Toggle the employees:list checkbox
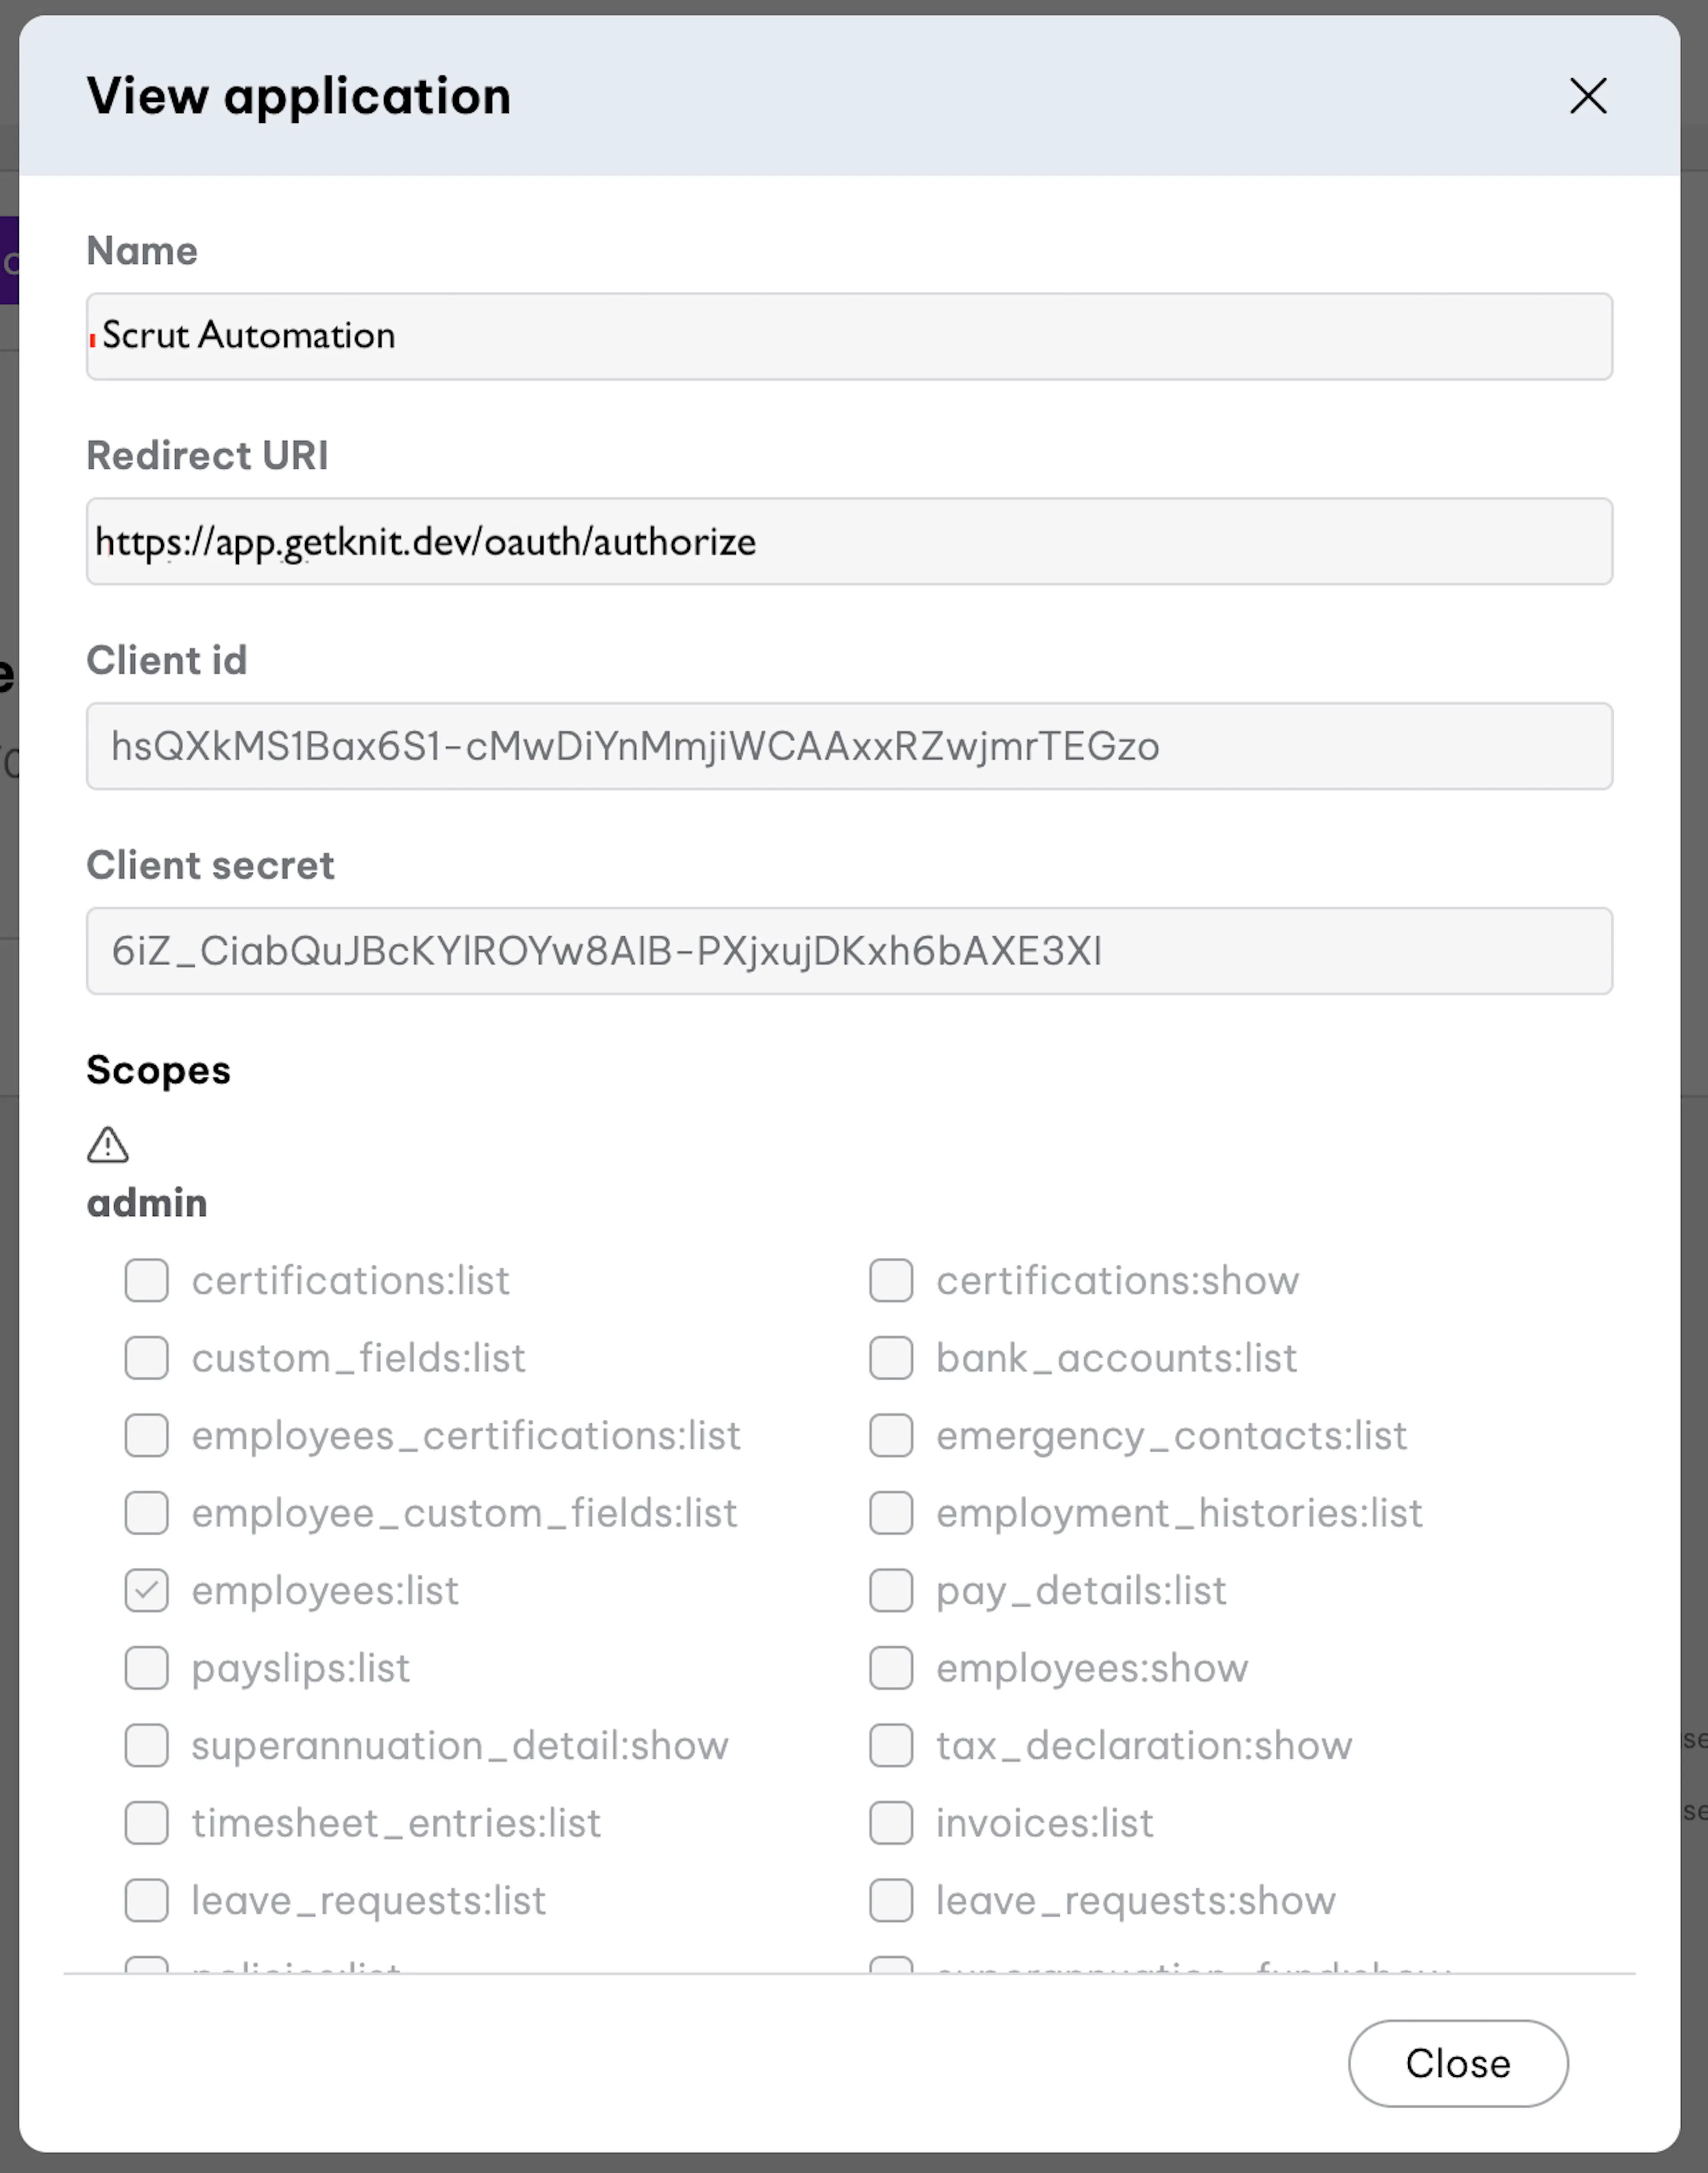Viewport: 1708px width, 2173px height. 147,1590
